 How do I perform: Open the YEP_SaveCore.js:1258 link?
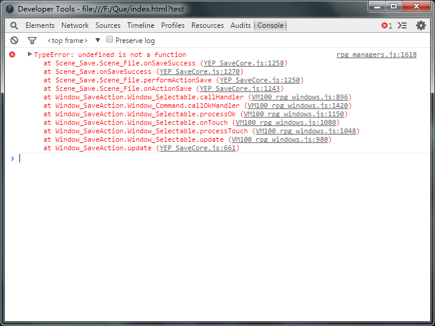244,64
